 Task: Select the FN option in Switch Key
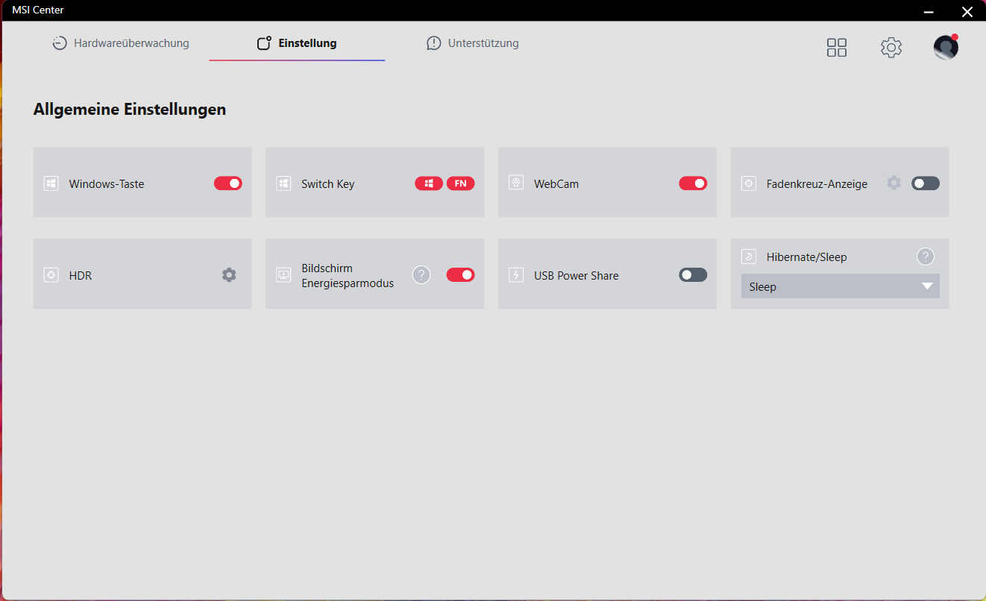(x=460, y=183)
